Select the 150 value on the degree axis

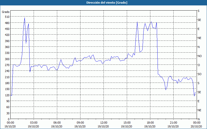tap(7, 89)
